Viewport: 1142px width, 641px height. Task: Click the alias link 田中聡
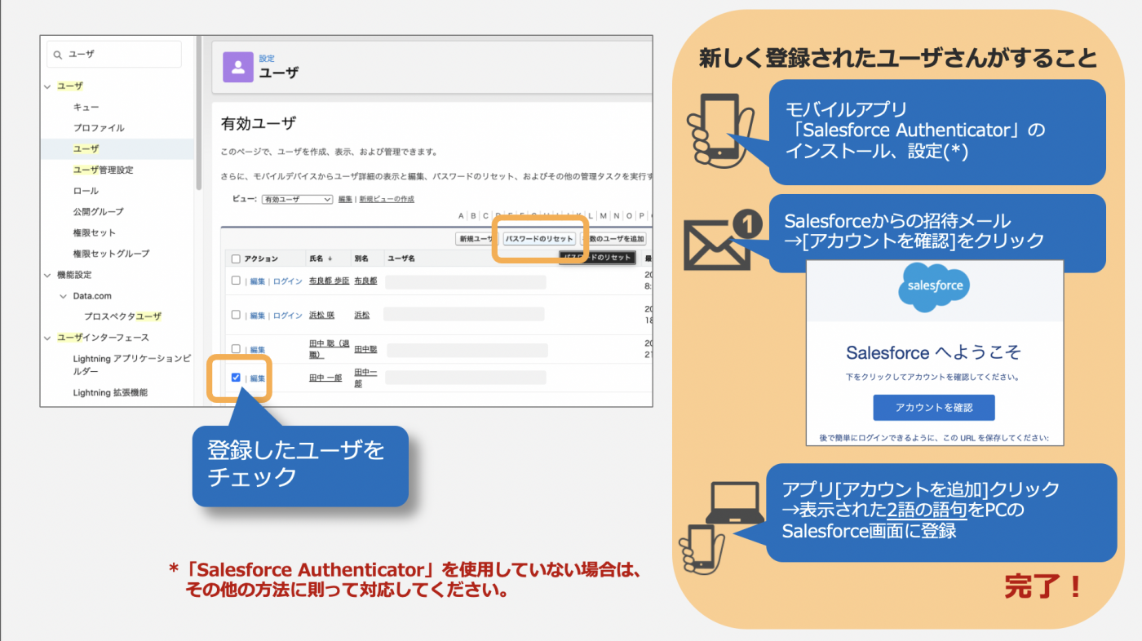365,350
